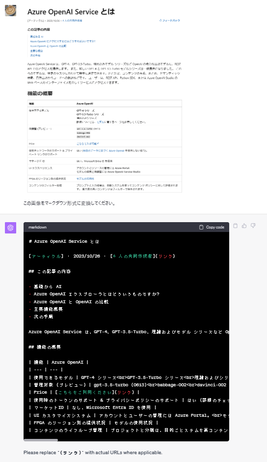The image size is (267, 462).
Task: Open the uploaded Azure OpenAI screenshot thumbnail
Action: [x=105, y=100]
